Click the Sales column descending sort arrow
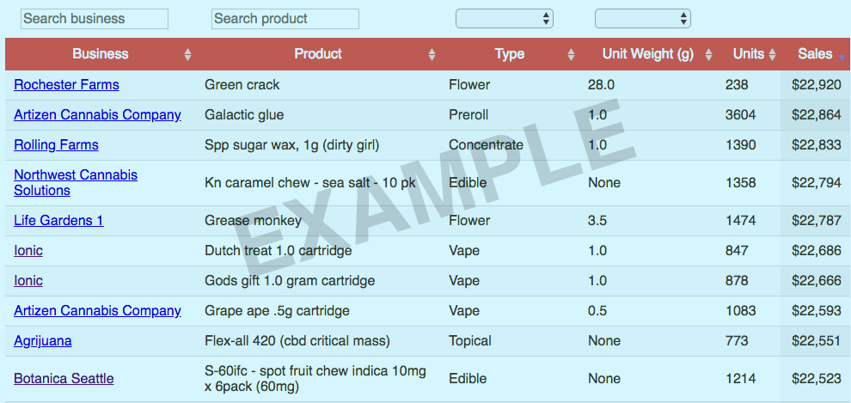This screenshot has height=403, width=851. pos(842,57)
